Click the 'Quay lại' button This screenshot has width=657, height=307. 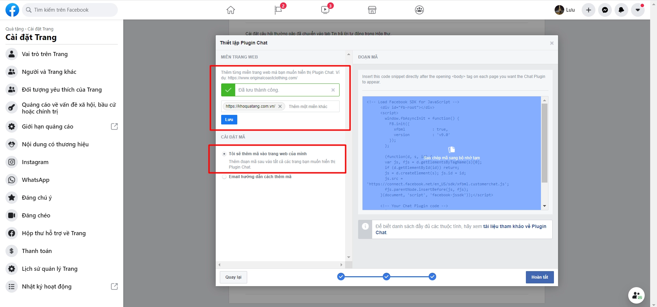233,277
